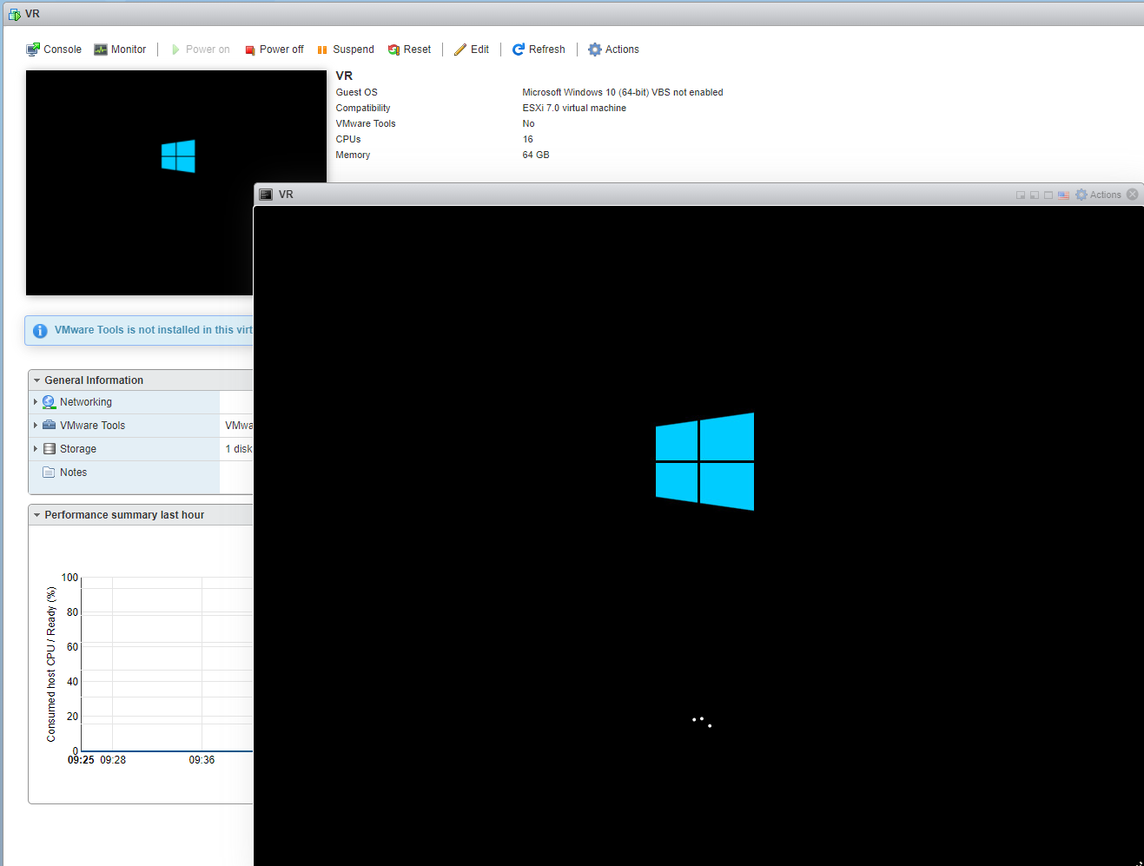Click the 'Guest OS' label
The height and width of the screenshot is (866, 1144).
point(357,92)
